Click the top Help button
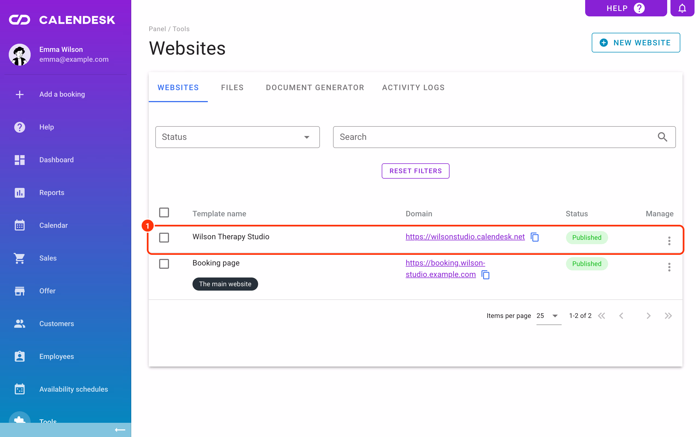Image resolution: width=700 pixels, height=437 pixels. [x=626, y=8]
